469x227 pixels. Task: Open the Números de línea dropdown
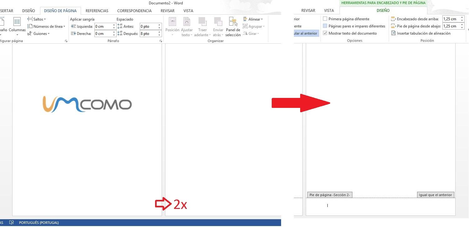(x=47, y=27)
